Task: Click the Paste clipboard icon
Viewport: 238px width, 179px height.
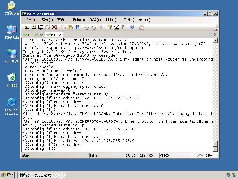Action: (70, 27)
